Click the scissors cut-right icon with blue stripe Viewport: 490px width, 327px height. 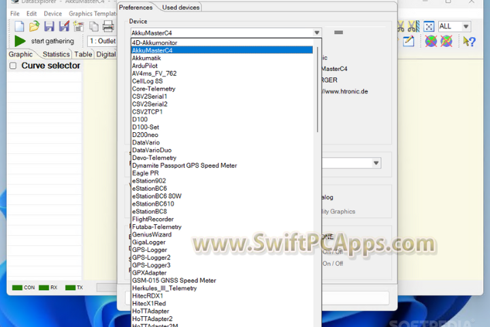(414, 27)
